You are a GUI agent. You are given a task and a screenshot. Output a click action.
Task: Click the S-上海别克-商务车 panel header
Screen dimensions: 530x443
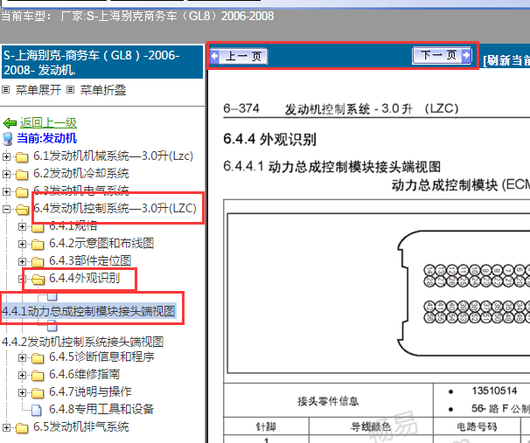pyautogui.click(x=102, y=62)
